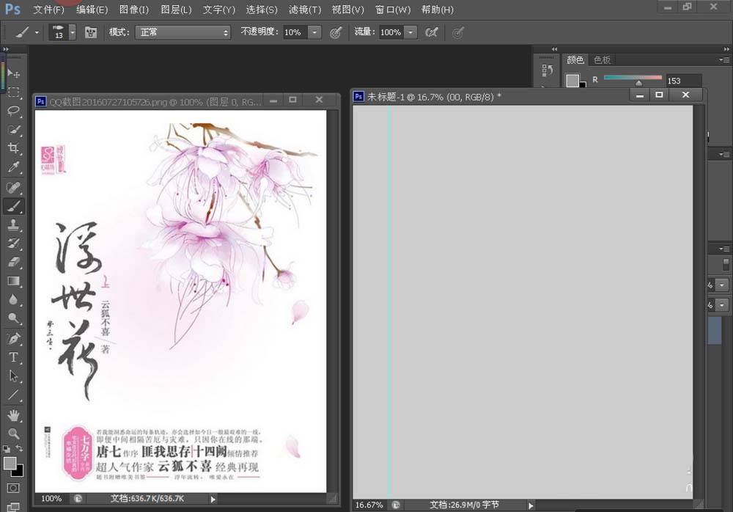Select the Lasso tool
The width and height of the screenshot is (733, 512).
pyautogui.click(x=13, y=110)
